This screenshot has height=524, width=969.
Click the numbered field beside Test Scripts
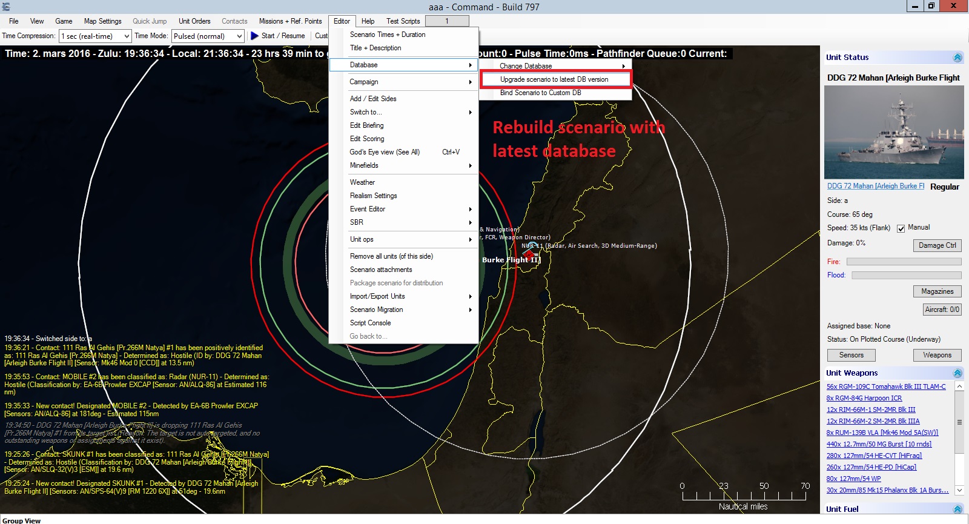pos(447,21)
